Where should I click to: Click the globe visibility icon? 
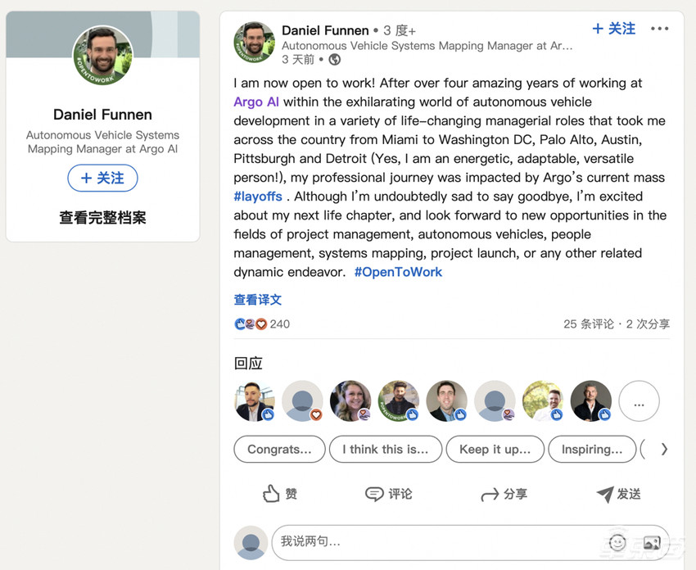334,60
